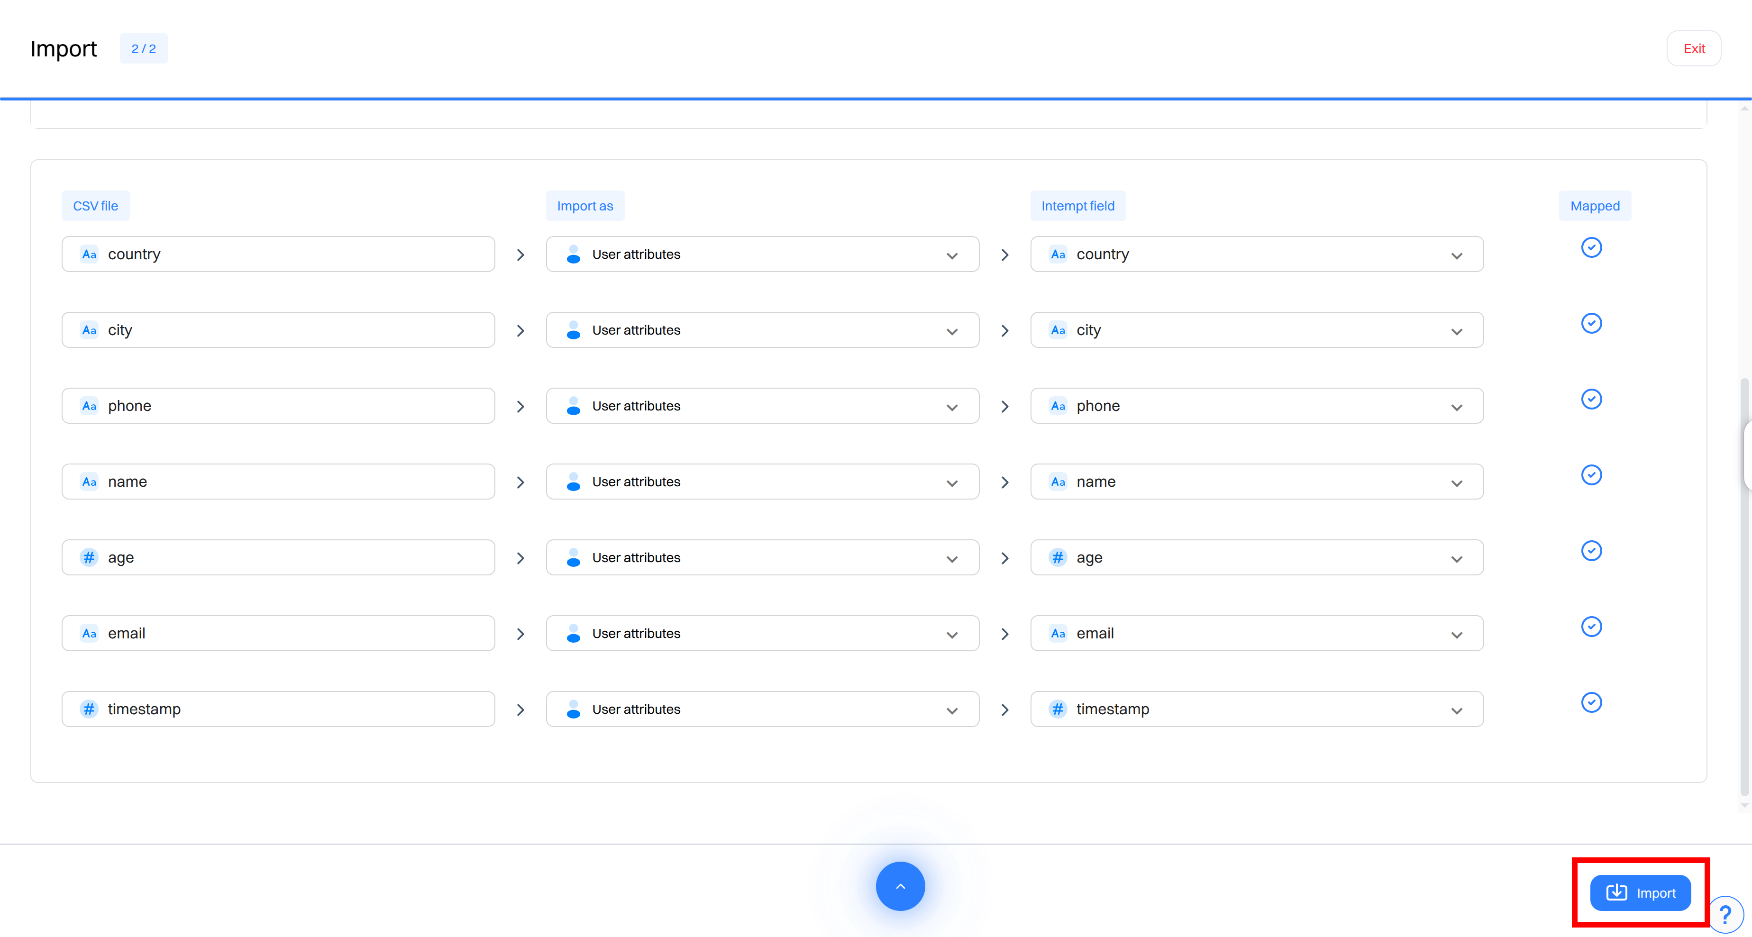The height and width of the screenshot is (937, 1752).
Task: Click the mapped checkmark for city row
Action: tap(1591, 323)
